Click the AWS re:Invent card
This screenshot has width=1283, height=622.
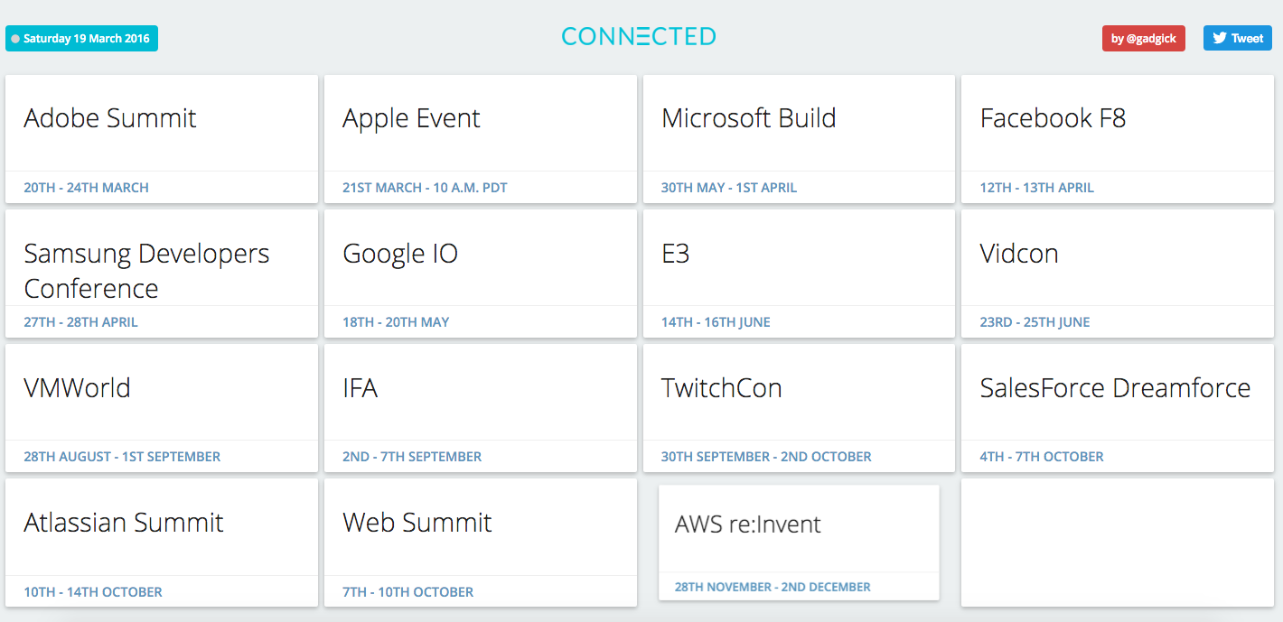point(799,542)
